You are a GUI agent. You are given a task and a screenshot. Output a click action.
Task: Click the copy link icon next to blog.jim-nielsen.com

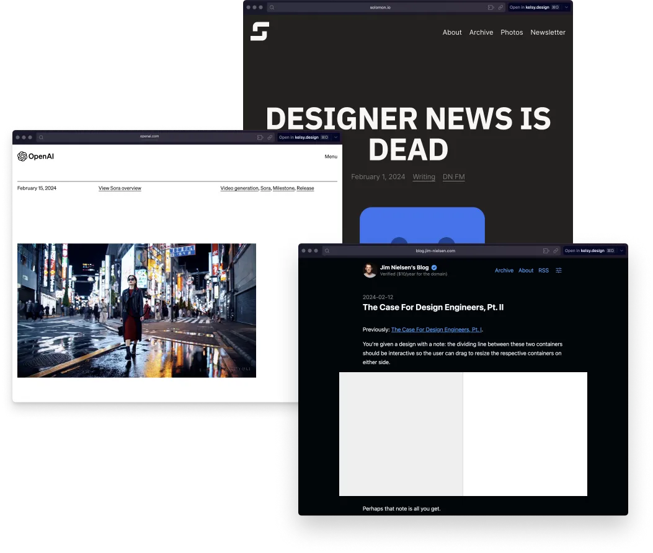coord(555,251)
